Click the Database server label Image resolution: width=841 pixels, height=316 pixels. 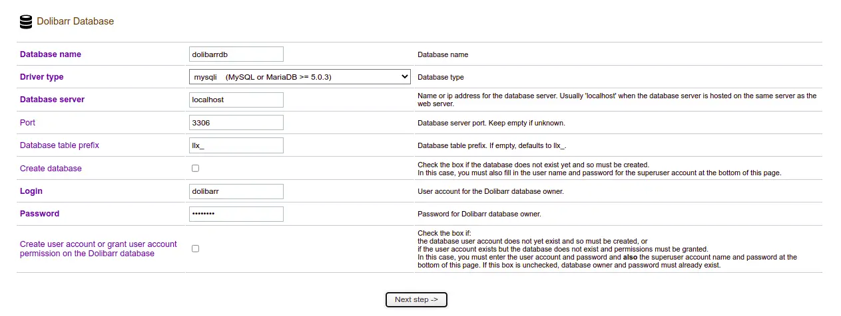click(52, 100)
